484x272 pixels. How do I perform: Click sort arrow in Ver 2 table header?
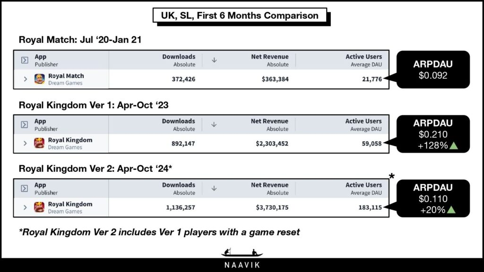(214, 188)
